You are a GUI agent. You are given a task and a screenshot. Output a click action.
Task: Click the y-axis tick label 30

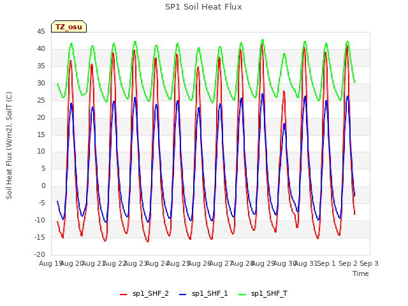click(x=41, y=84)
